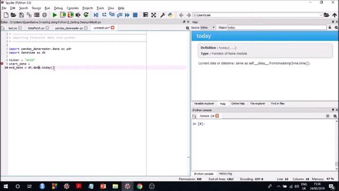Maximize the current pane
Image resolution: width=339 pixels, height=191 pixels.
146,15
